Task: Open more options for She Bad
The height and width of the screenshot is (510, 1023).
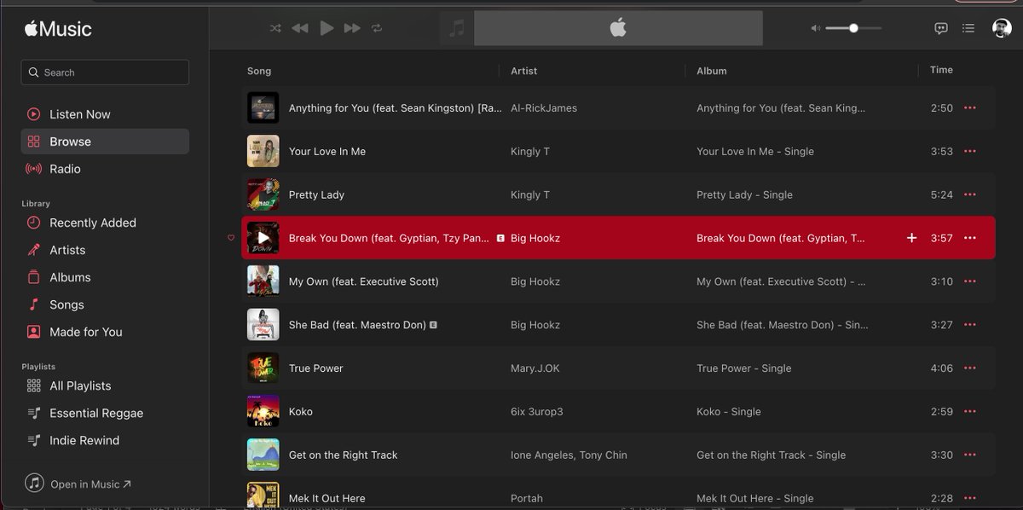Action: 969,325
